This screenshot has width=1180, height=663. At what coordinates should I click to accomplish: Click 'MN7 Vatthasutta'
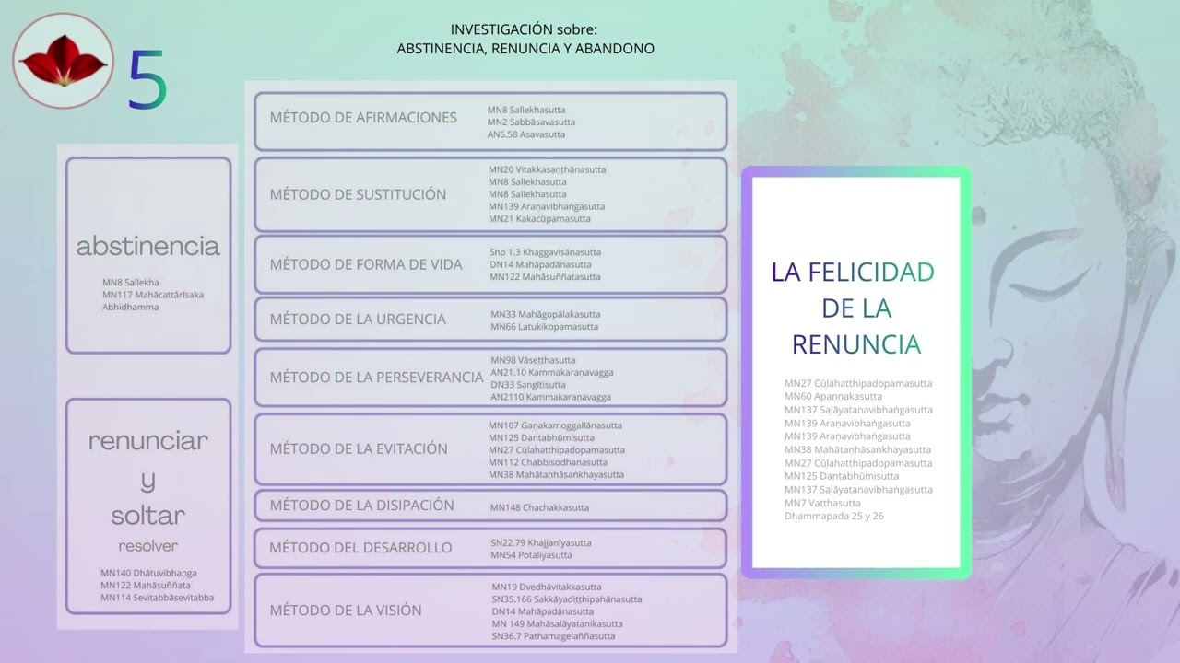822,503
